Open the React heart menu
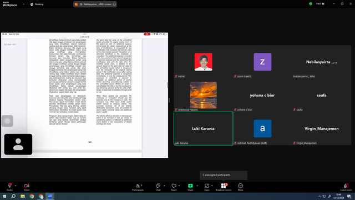The width and height of the screenshot is (355, 200). [x=174, y=187]
